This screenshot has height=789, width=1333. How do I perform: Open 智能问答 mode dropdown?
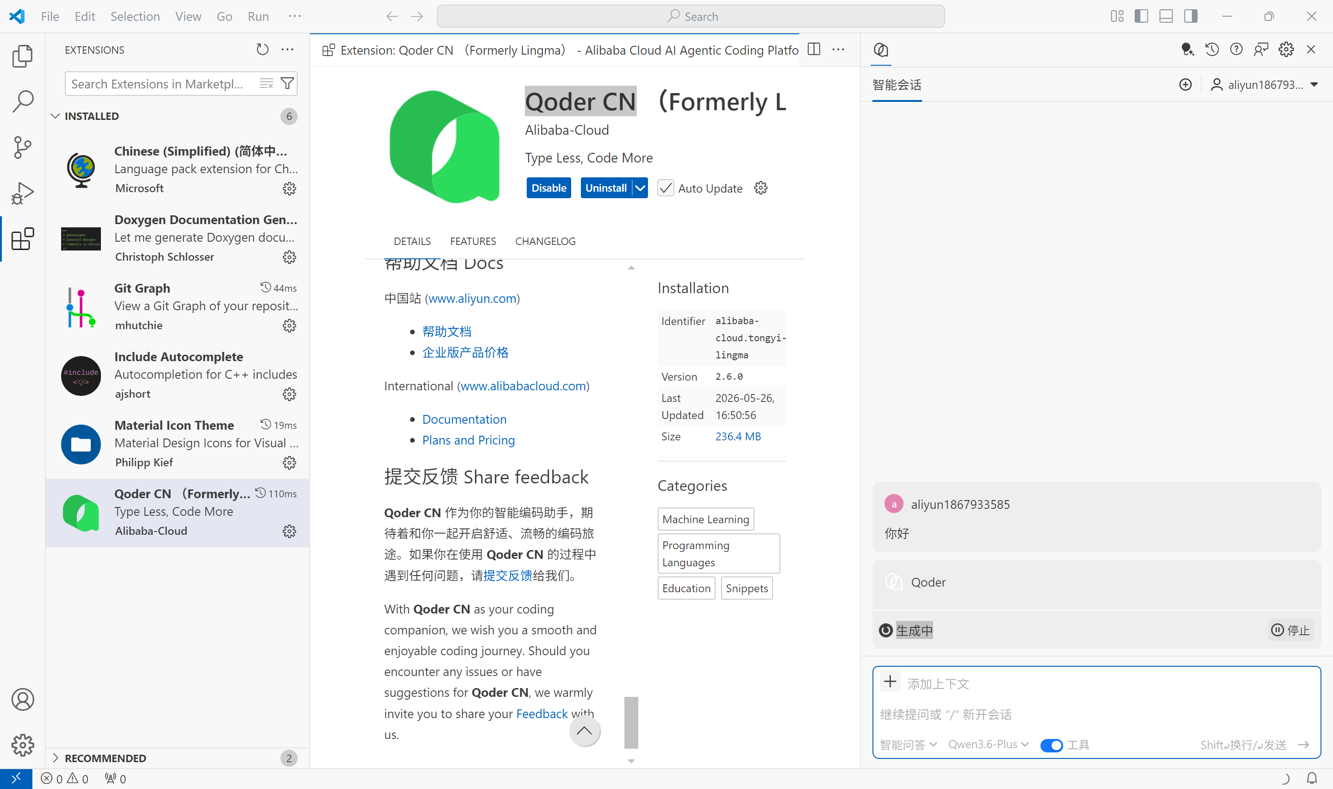(x=909, y=745)
